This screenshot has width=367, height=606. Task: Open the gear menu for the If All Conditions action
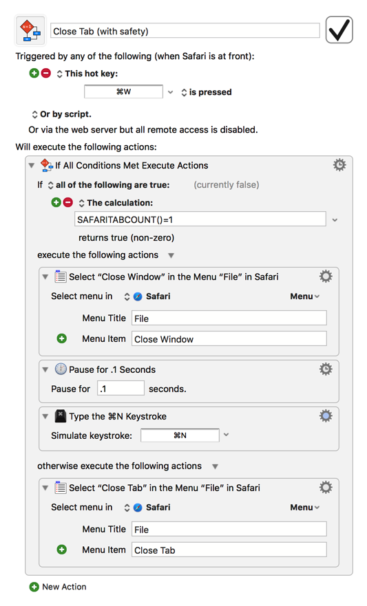tap(339, 165)
